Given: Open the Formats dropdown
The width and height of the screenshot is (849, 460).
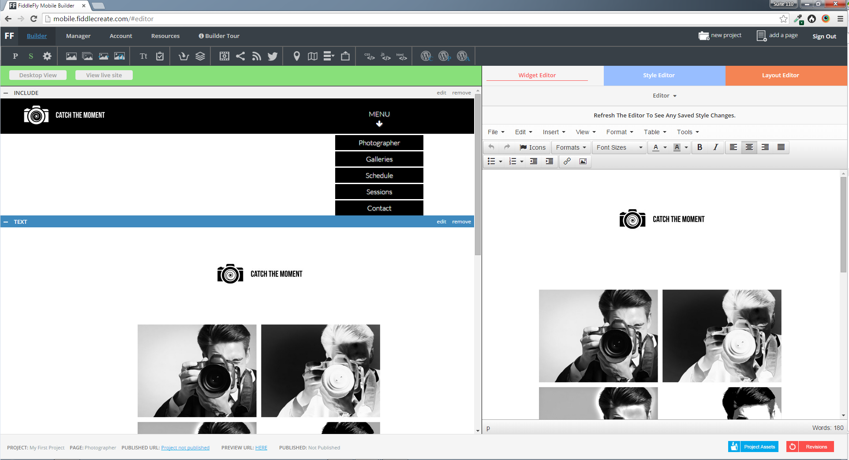Looking at the screenshot, I should (x=571, y=147).
